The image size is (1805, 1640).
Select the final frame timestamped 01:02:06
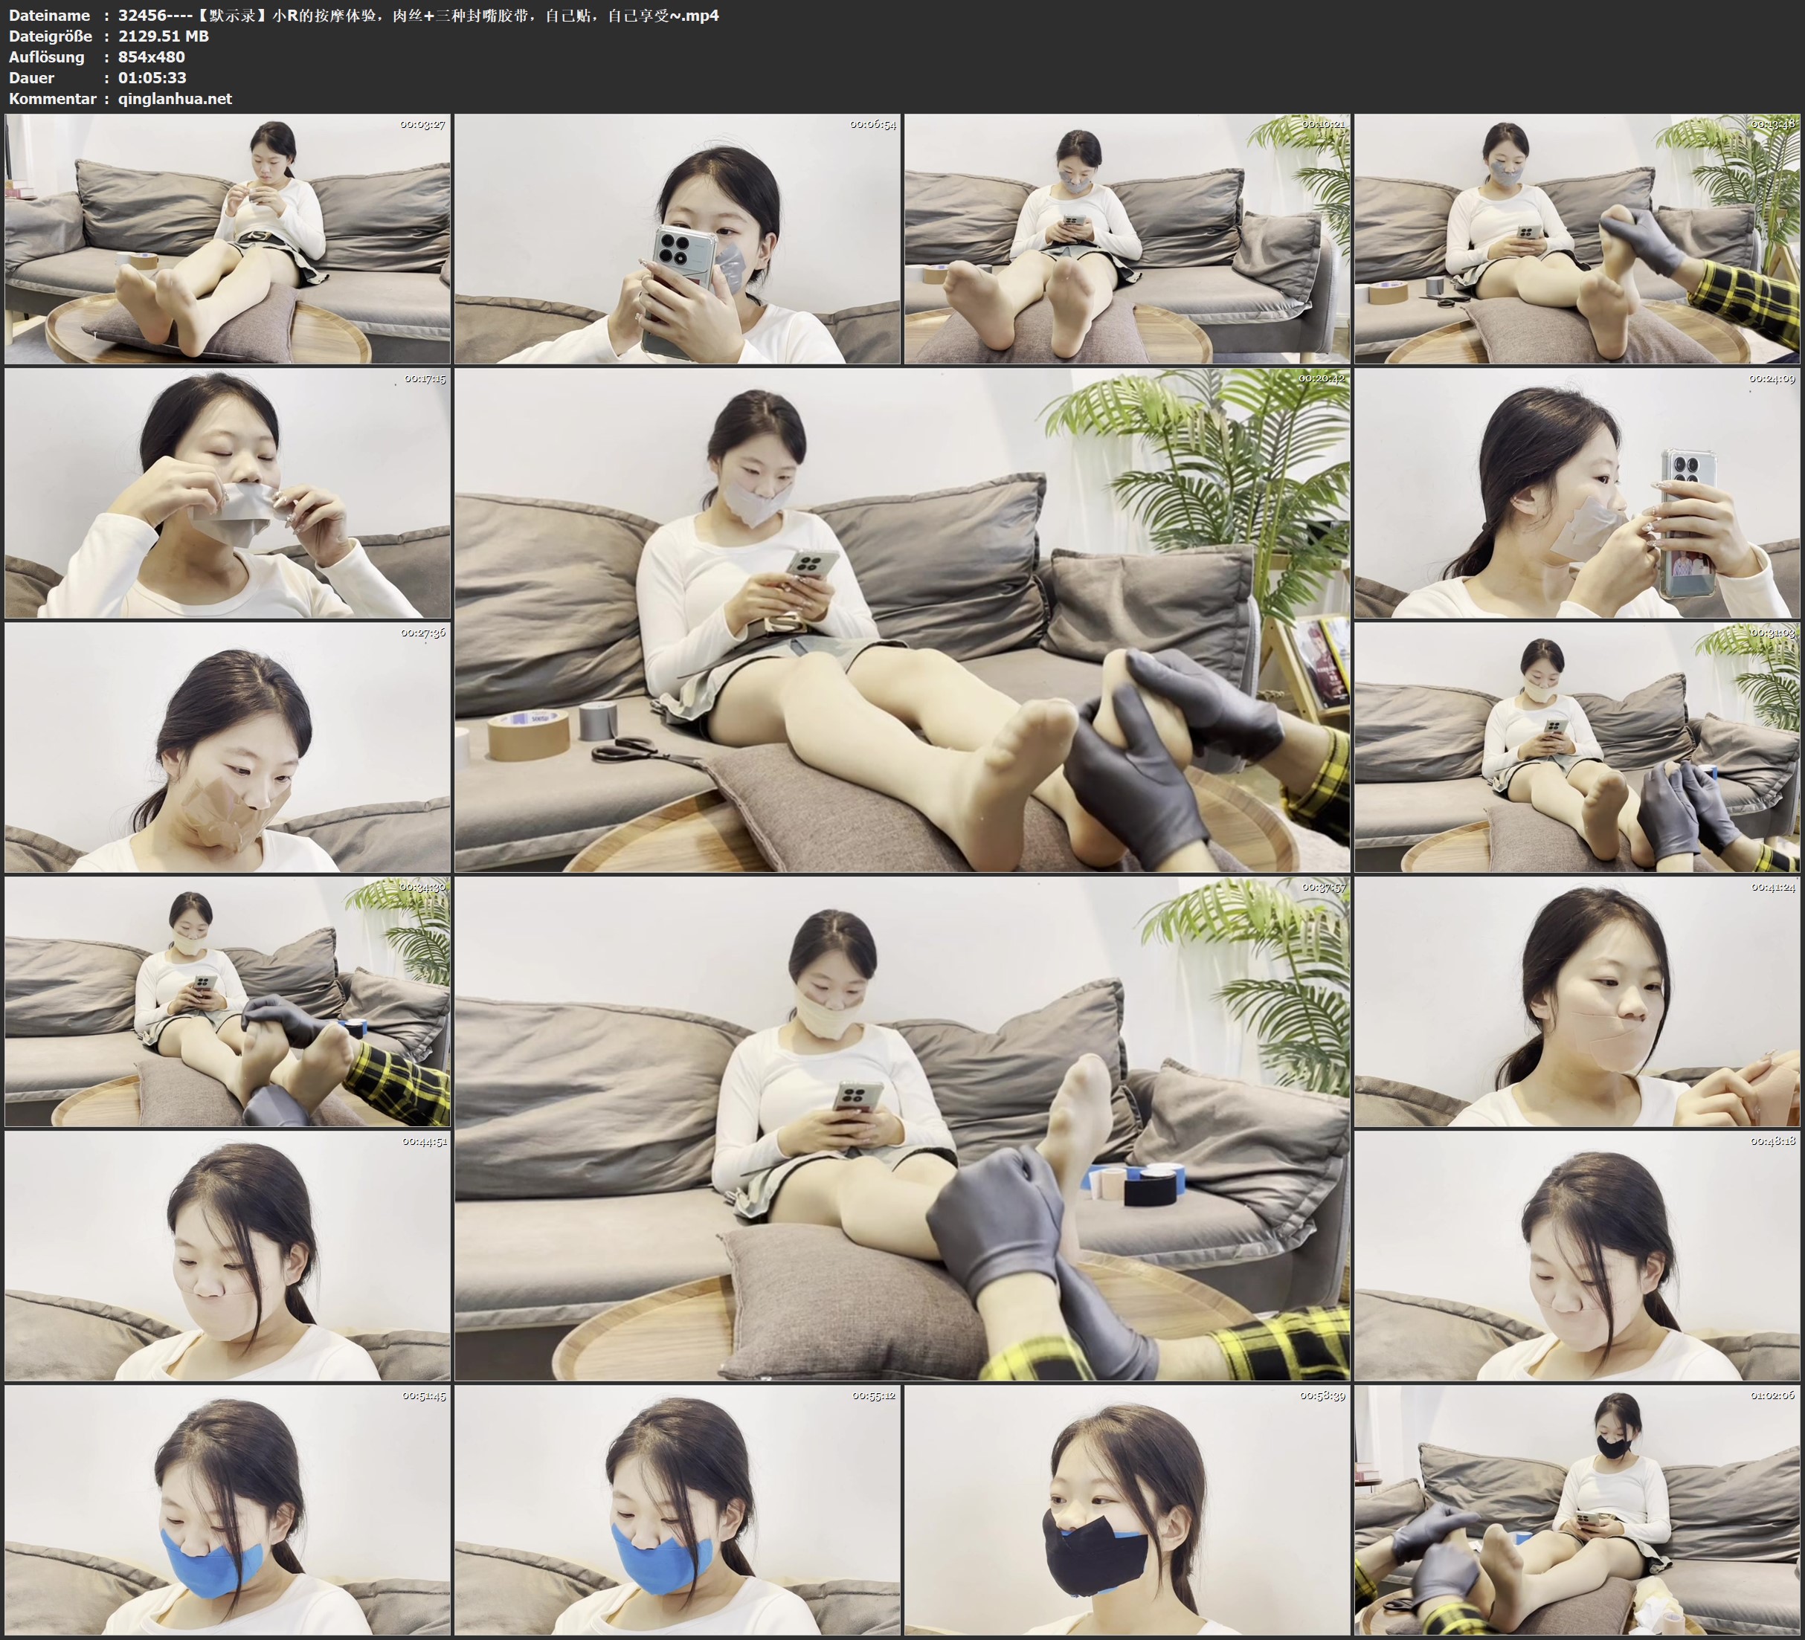point(1577,1509)
